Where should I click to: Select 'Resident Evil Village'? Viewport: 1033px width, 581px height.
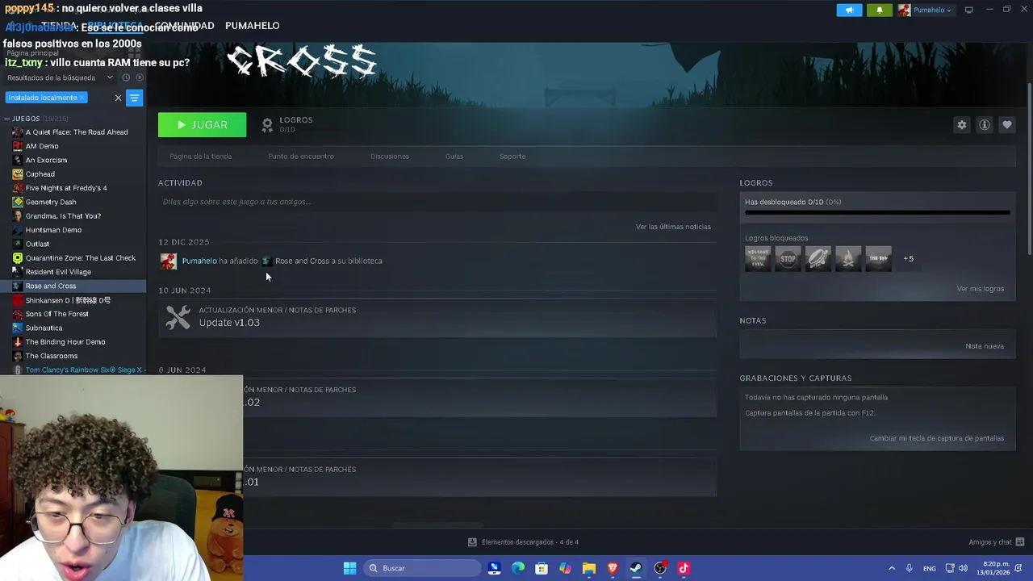tap(58, 272)
